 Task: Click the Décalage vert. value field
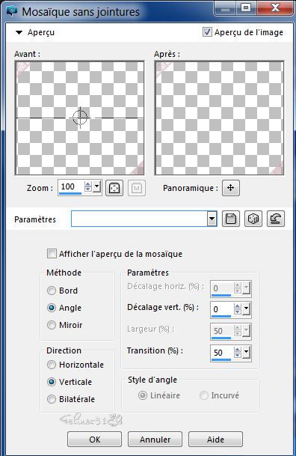[x=222, y=309]
